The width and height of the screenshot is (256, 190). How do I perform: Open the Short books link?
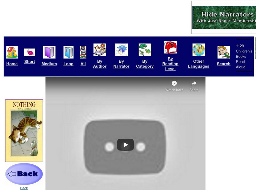point(29,61)
